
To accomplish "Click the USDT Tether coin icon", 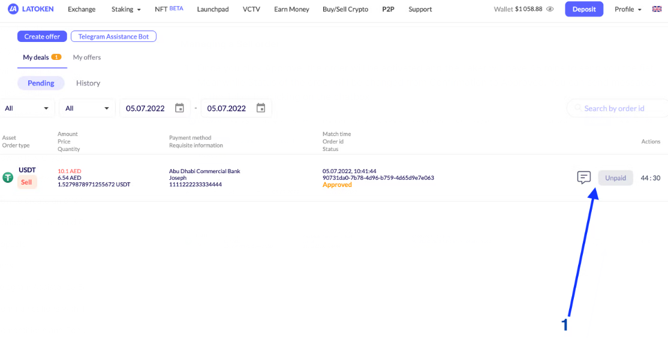I will [x=8, y=177].
